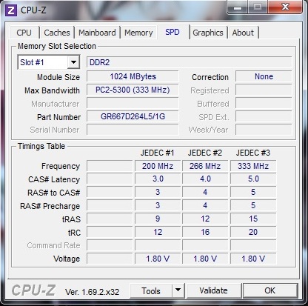308x306 pixels.
Task: Click the Validate button
Action: pos(213,290)
